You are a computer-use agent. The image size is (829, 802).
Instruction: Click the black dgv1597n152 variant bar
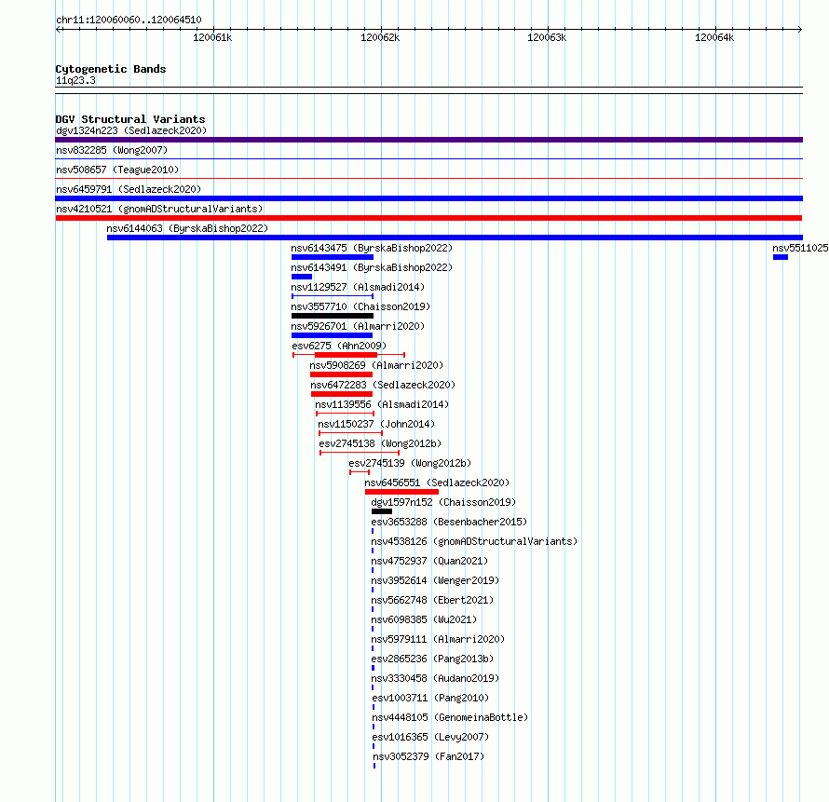coord(382,511)
